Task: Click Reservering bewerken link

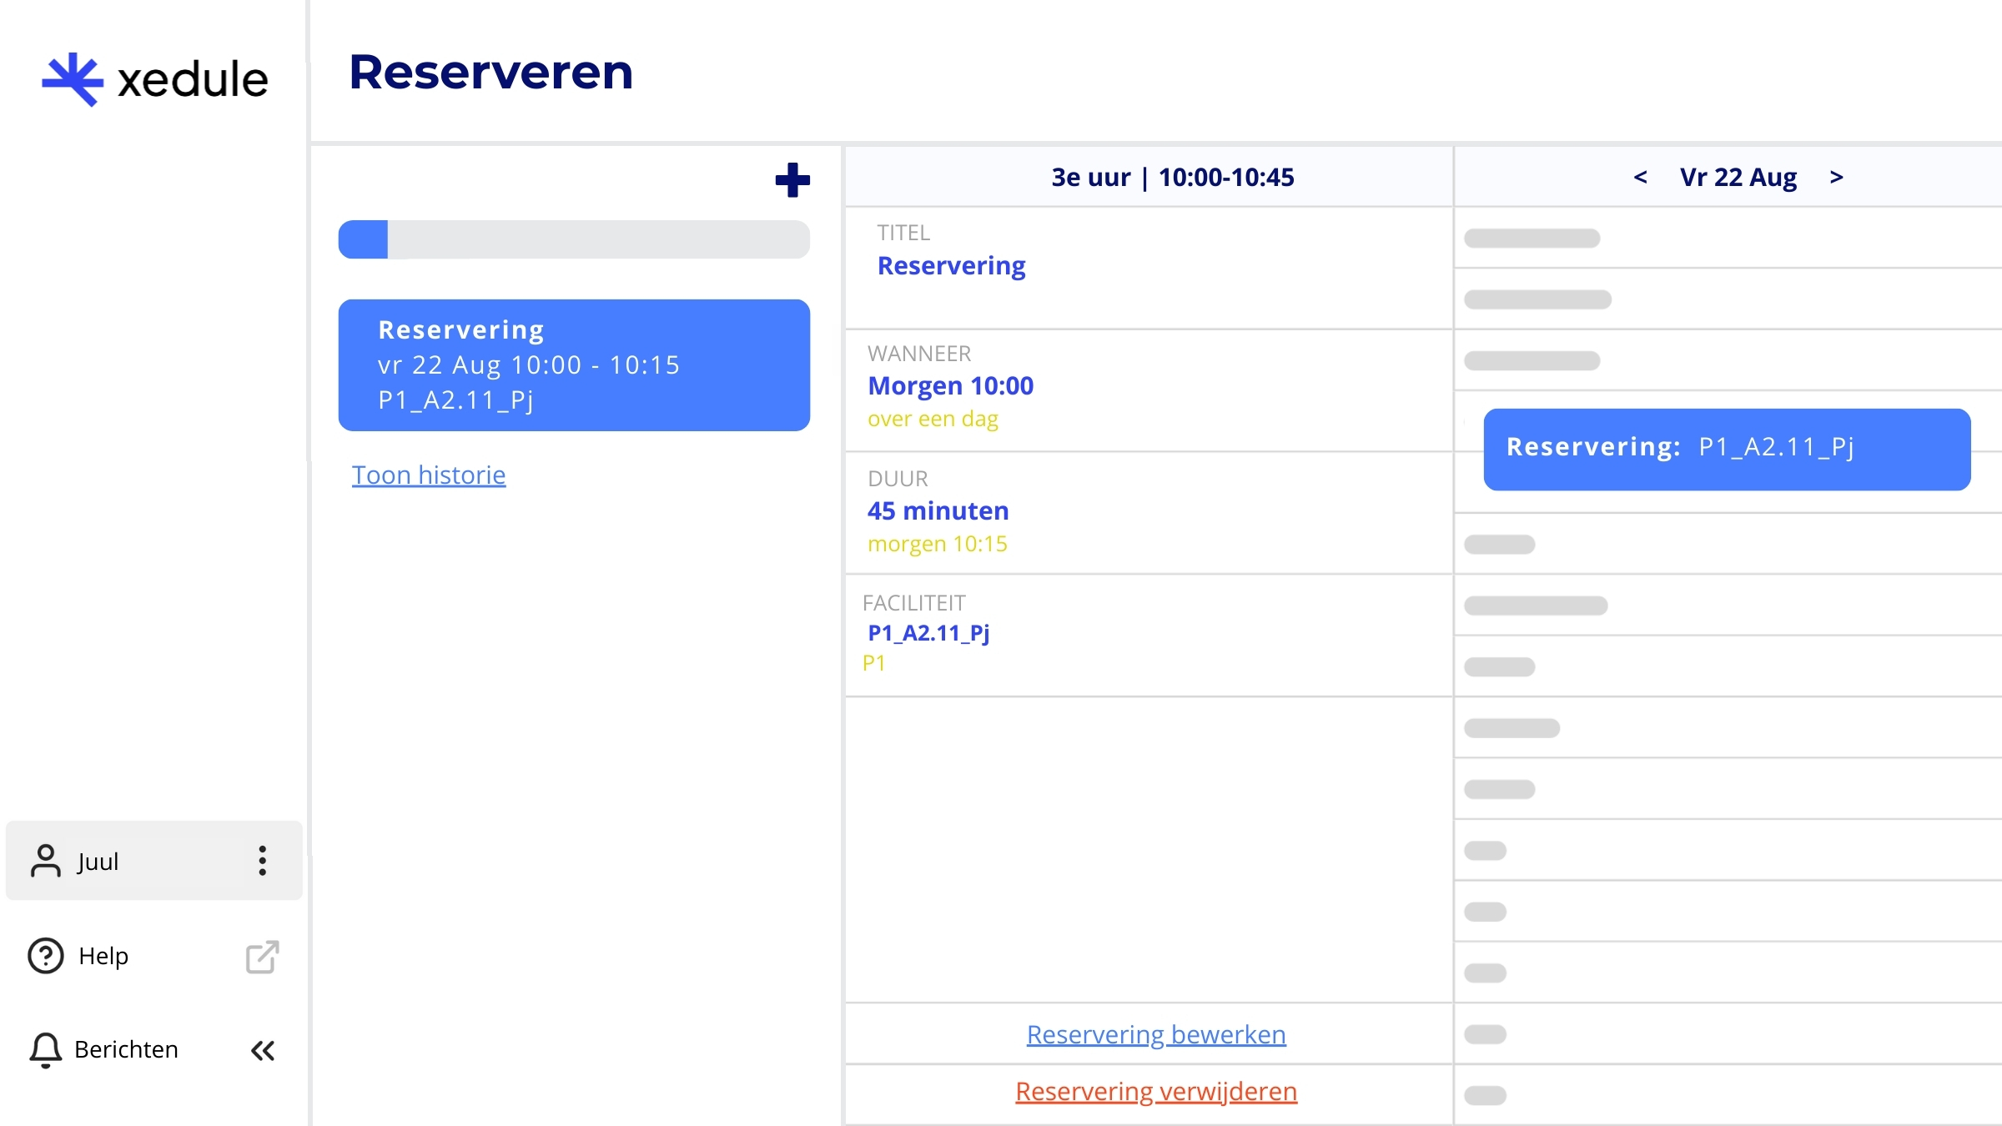Action: pos(1156,1034)
